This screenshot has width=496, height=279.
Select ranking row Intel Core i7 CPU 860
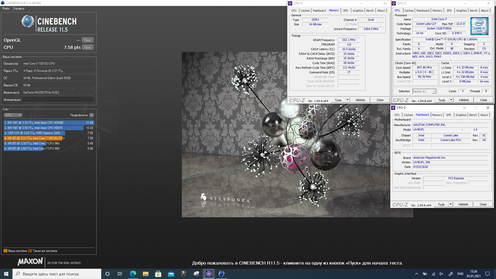(x=49, y=149)
